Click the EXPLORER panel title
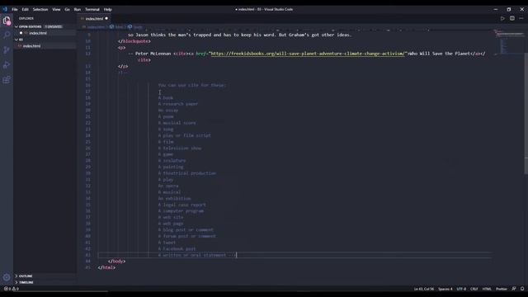This screenshot has width=528, height=297. (26, 18)
